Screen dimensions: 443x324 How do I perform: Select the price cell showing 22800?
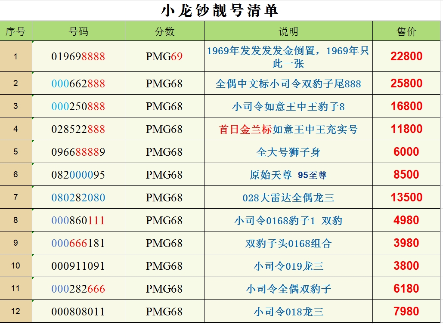406,56
